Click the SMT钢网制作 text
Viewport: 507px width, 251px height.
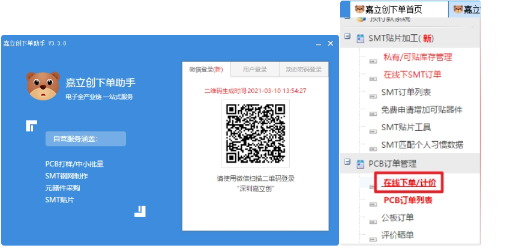(67, 176)
